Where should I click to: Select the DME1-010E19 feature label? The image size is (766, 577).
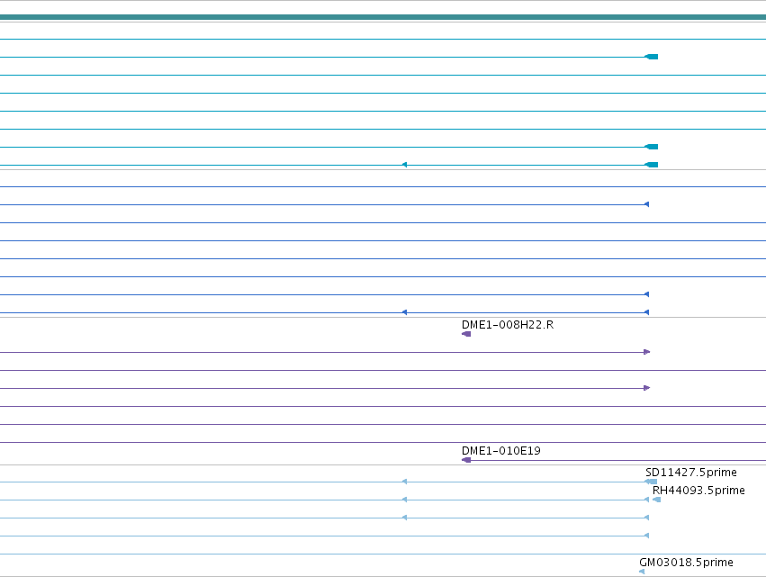(500, 450)
